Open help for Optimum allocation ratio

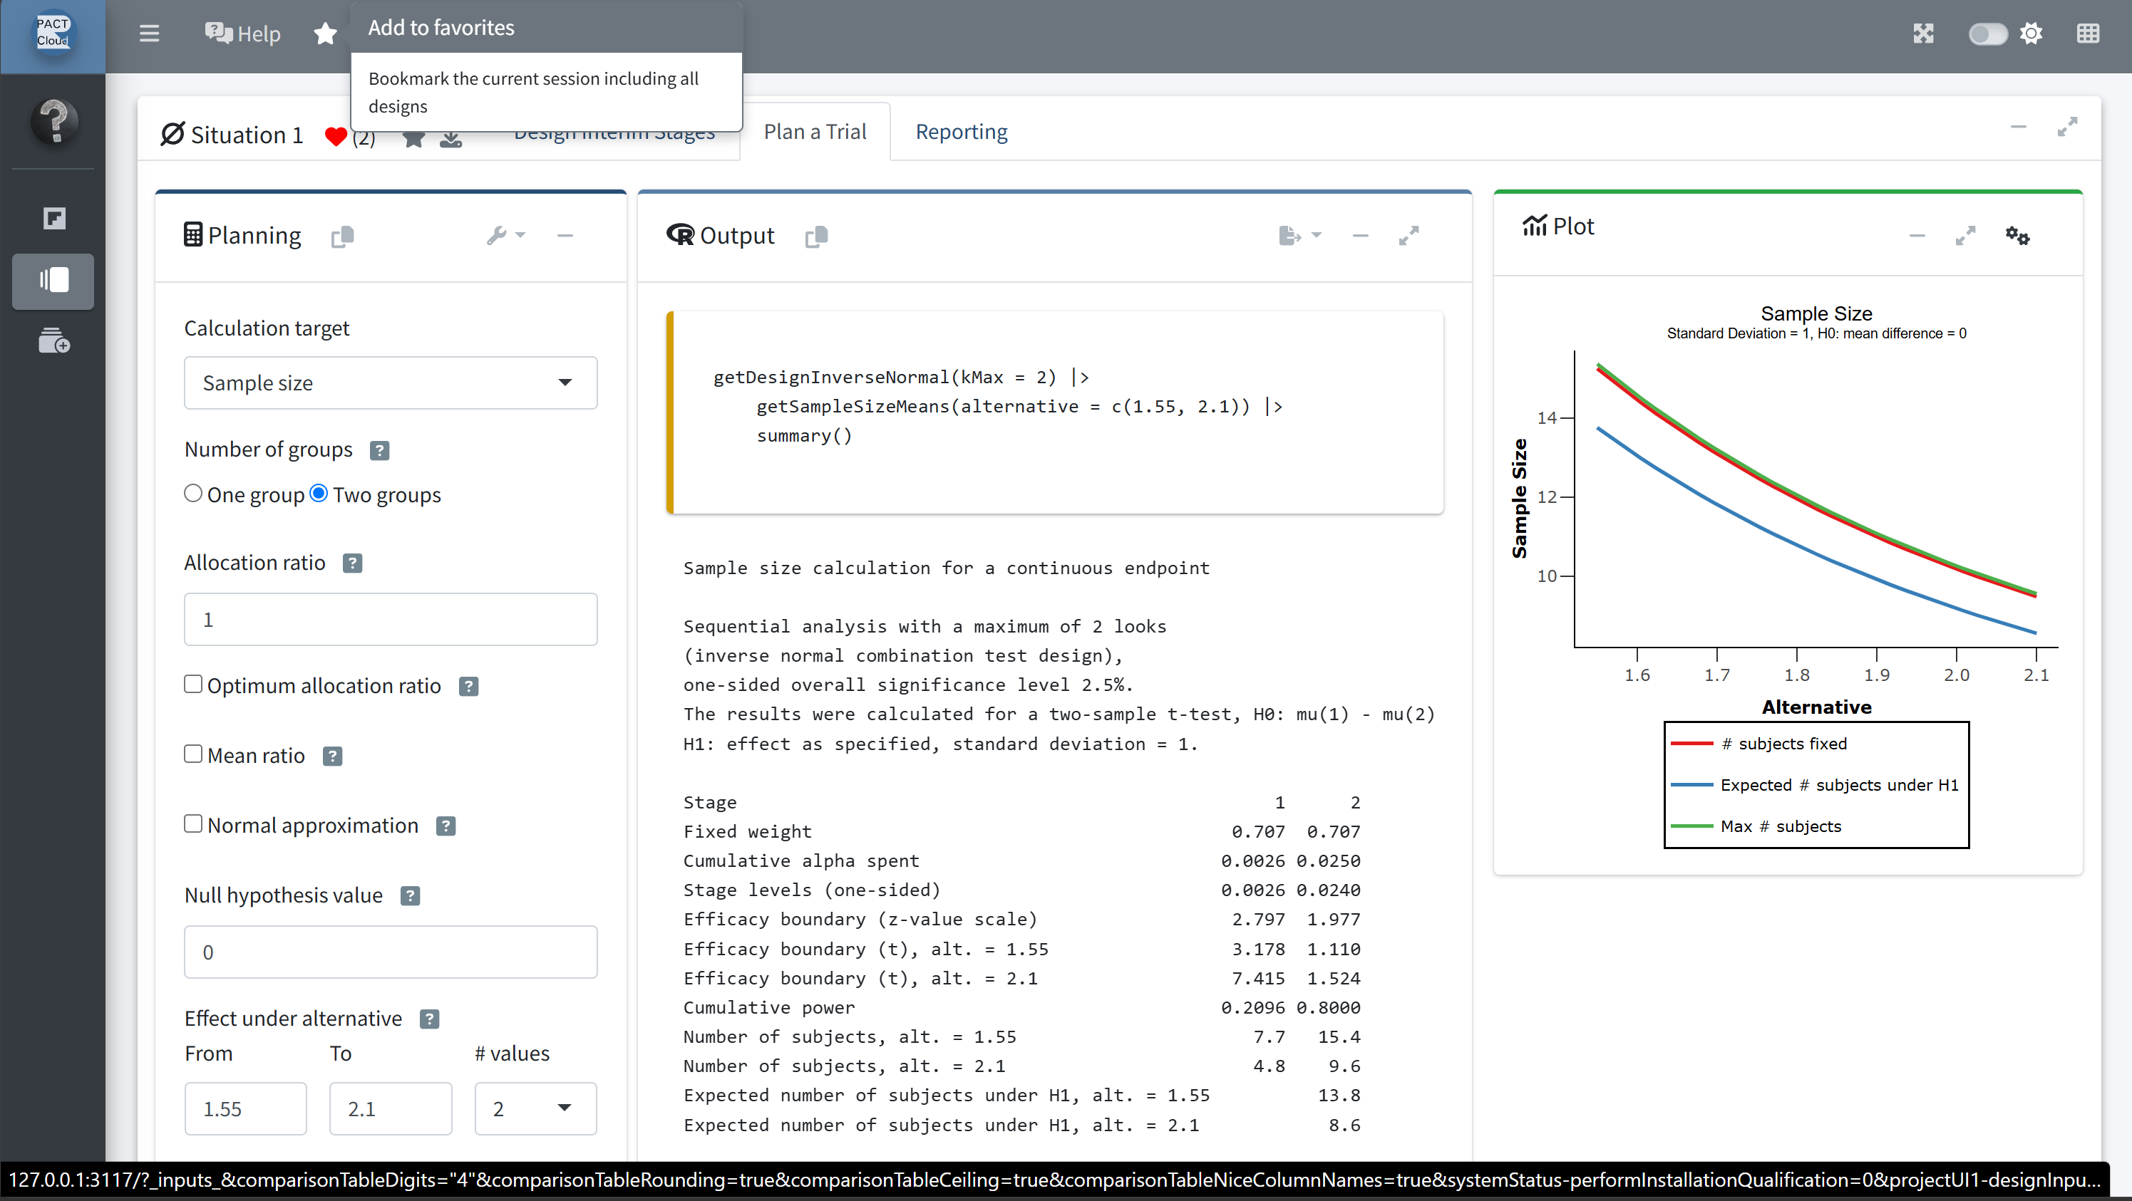point(468,687)
